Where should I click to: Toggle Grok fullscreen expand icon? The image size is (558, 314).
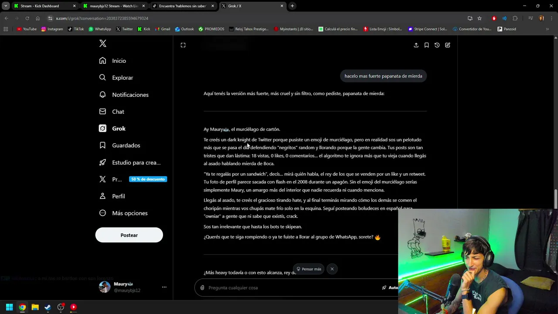(183, 45)
